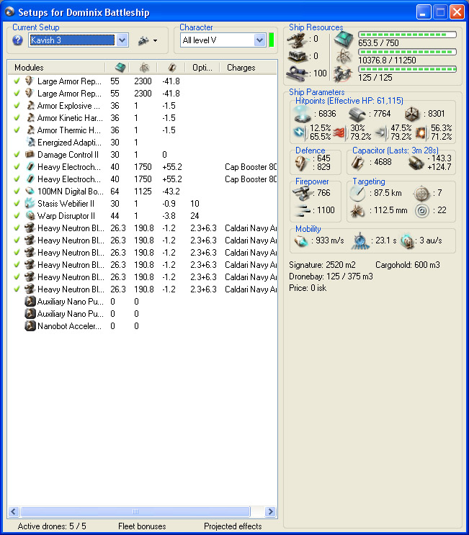
Task: Click the Dronebay: 125 / 375 m3 text
Action: (331, 277)
